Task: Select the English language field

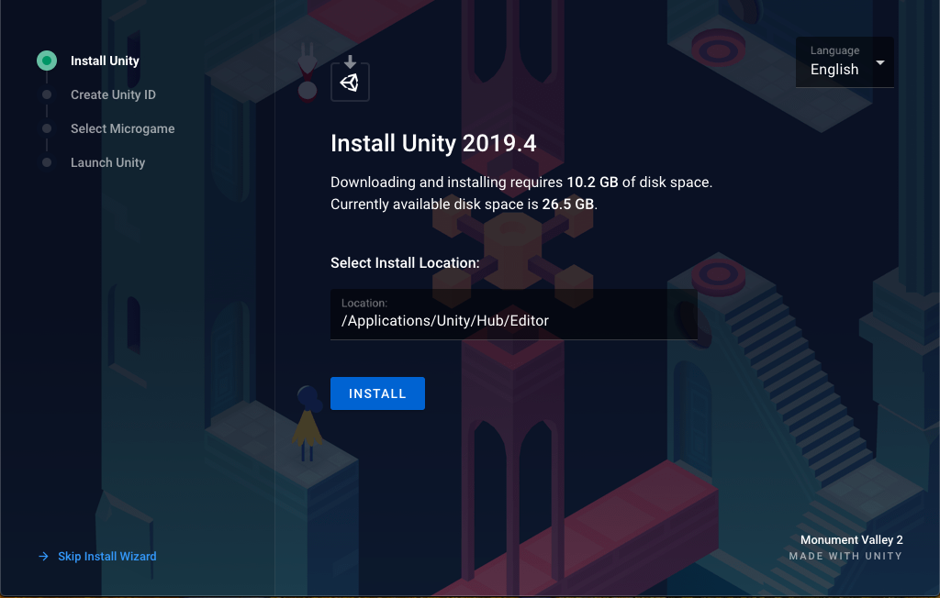Action: tap(834, 70)
